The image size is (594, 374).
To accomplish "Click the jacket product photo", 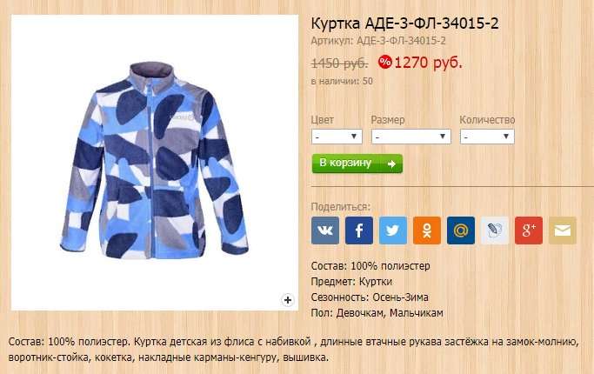I will point(155,162).
